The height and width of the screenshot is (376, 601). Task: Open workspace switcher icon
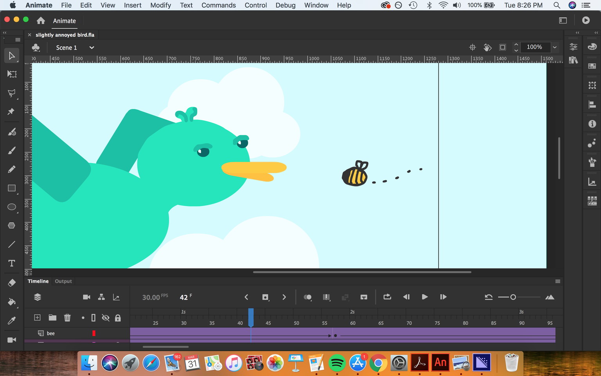563,20
